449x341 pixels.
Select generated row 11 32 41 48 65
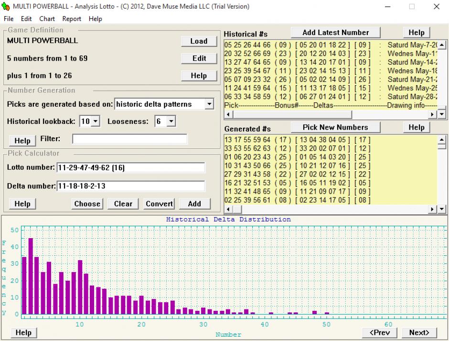[331, 192]
